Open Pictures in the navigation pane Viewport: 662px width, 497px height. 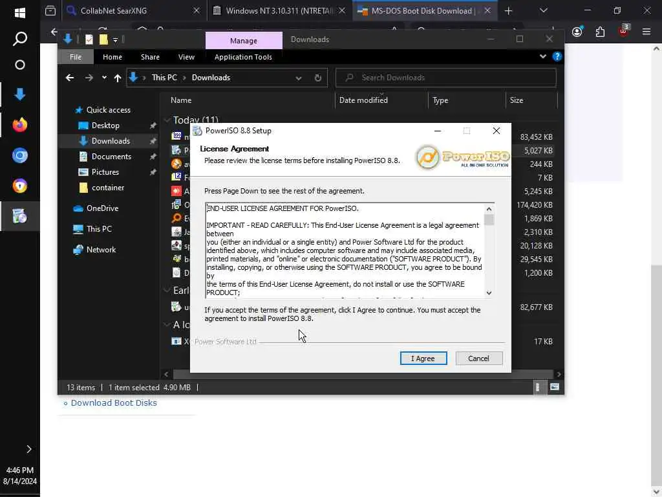[x=105, y=172]
